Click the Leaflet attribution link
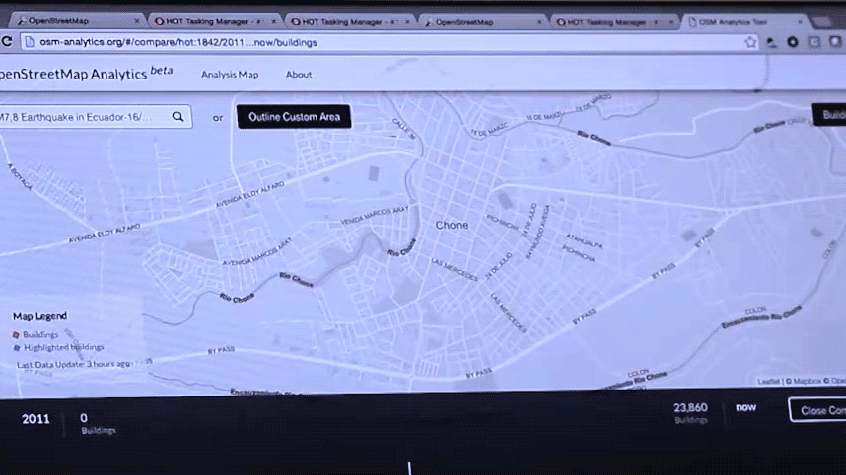The width and height of the screenshot is (846, 475). (x=770, y=381)
